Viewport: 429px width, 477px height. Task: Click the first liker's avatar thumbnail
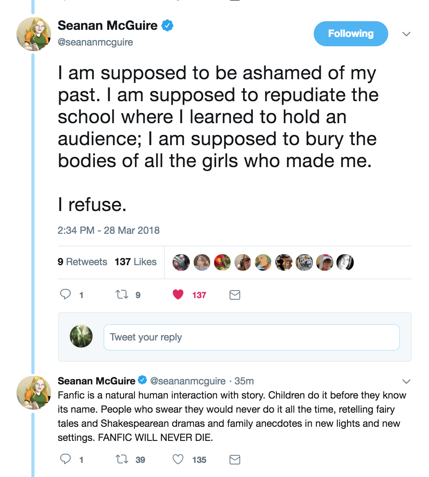click(181, 262)
